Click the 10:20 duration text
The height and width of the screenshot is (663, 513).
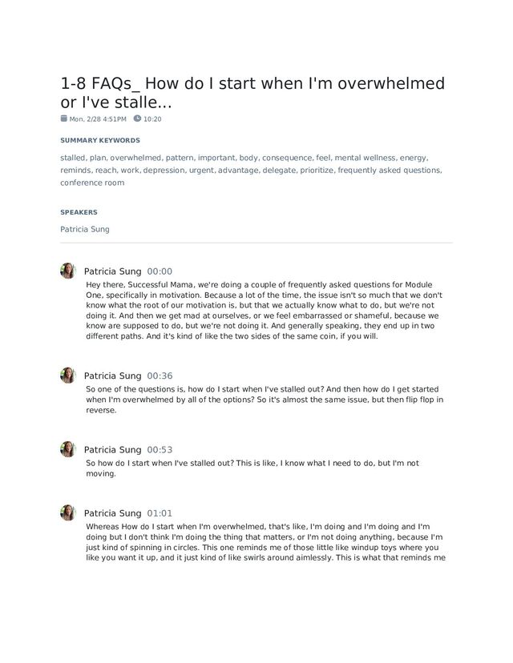[x=152, y=119]
